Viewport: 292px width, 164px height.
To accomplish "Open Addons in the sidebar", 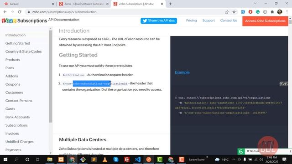I will 11,76.
